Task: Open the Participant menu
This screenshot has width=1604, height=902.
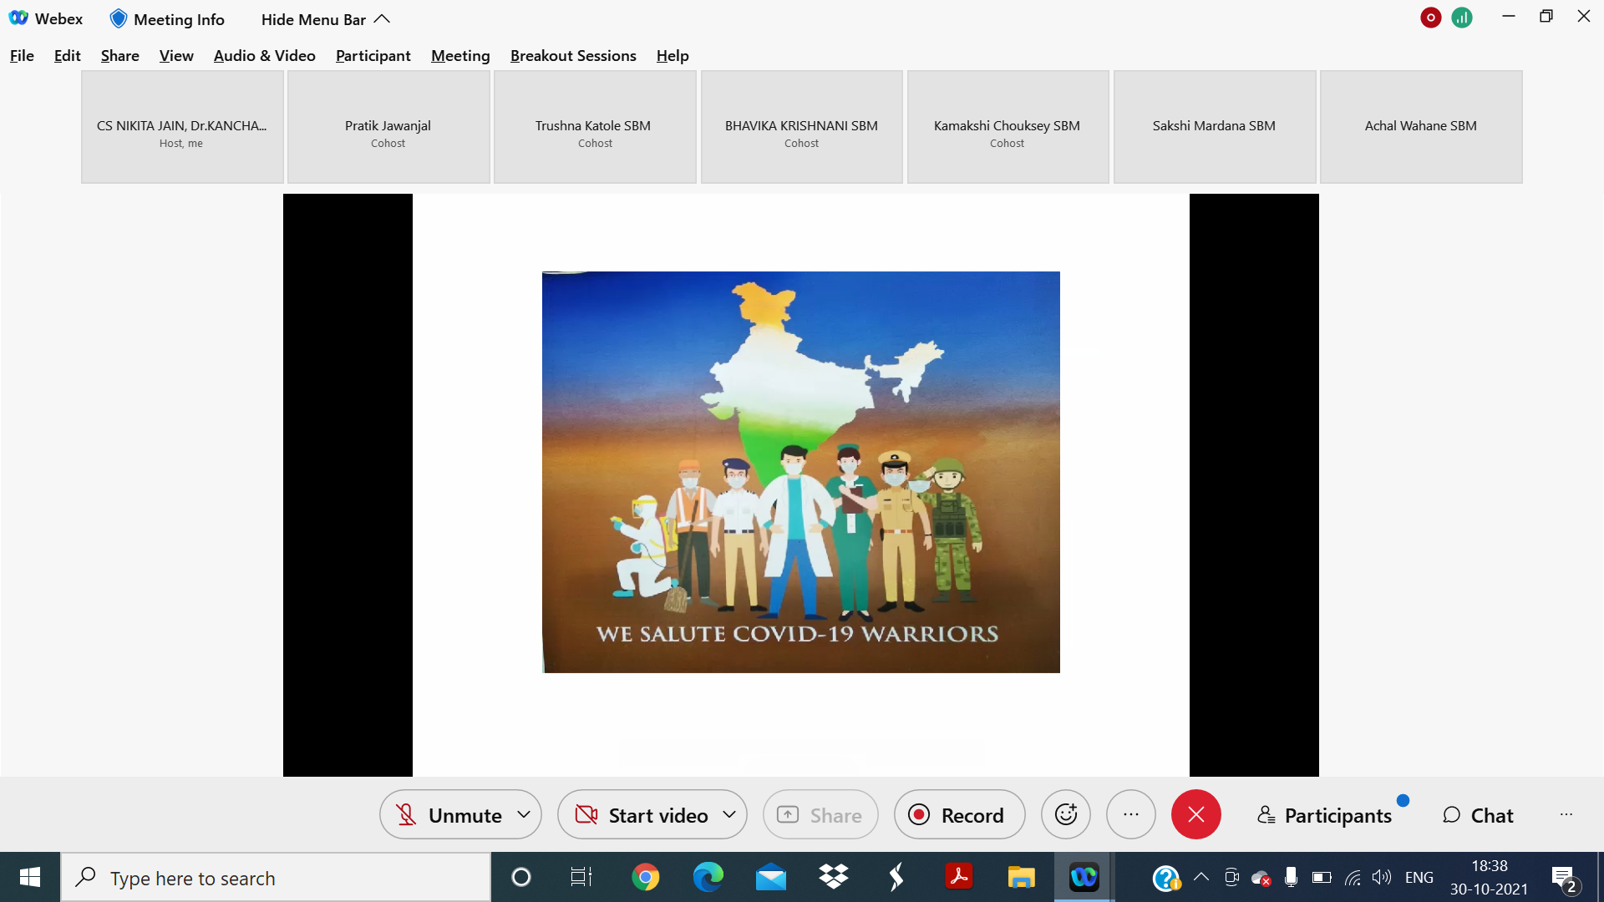Action: (x=373, y=55)
